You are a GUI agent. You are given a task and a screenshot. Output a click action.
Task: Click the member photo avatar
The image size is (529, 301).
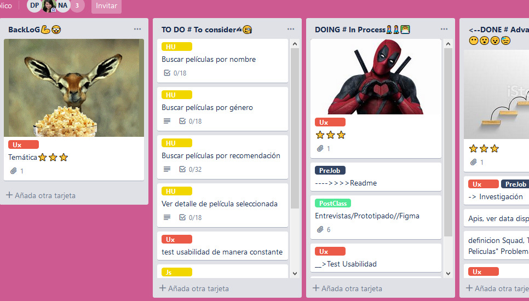pyautogui.click(x=49, y=5)
